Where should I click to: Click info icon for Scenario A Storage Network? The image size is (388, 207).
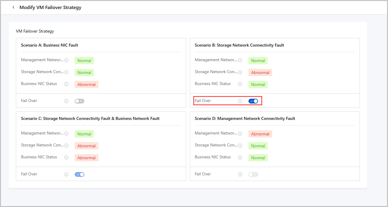point(66,72)
